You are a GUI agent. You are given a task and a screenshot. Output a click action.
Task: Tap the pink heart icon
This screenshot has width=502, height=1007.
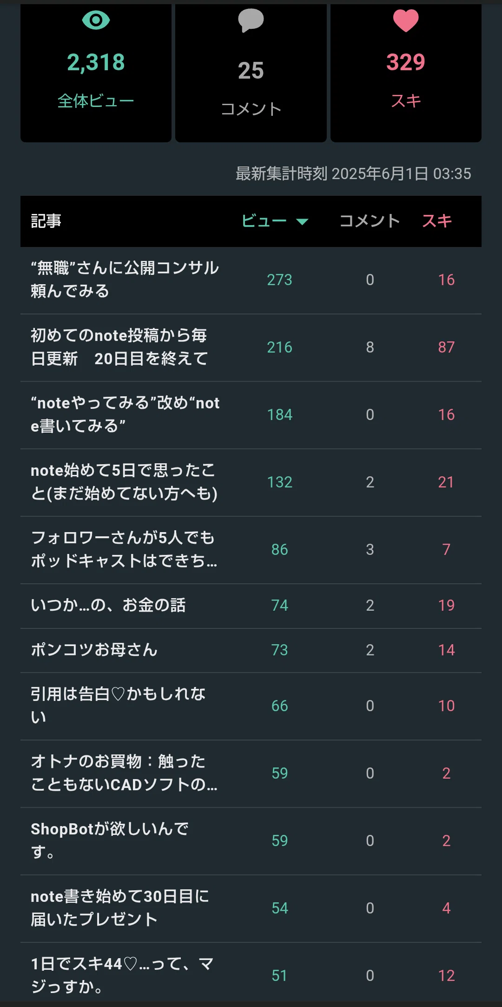click(x=406, y=20)
